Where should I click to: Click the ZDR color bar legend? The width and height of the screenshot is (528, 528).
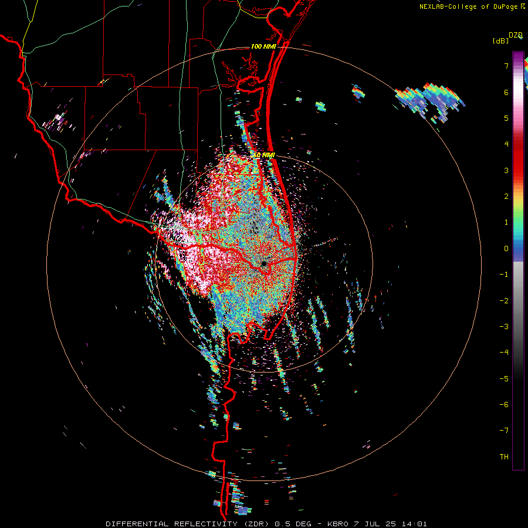point(518,260)
